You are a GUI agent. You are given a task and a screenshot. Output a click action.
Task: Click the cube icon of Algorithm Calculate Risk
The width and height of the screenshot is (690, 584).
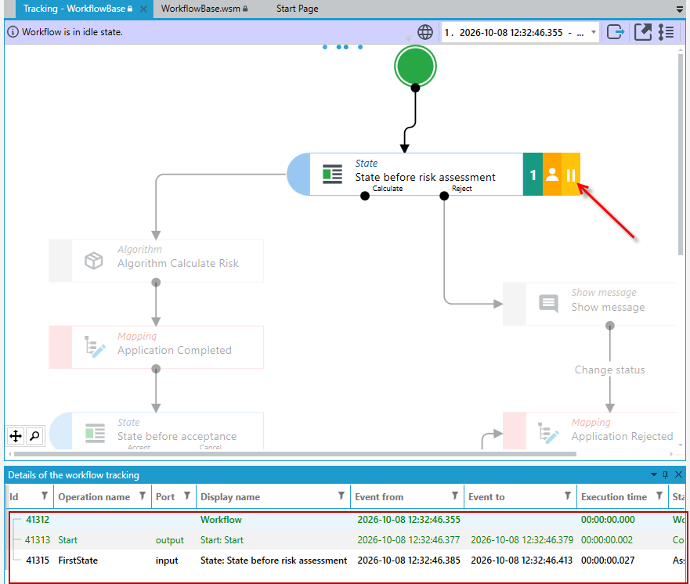[94, 261]
